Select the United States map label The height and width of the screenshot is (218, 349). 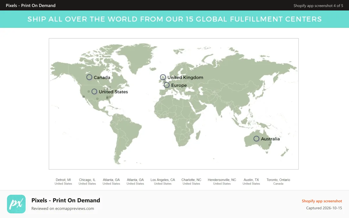click(113, 92)
